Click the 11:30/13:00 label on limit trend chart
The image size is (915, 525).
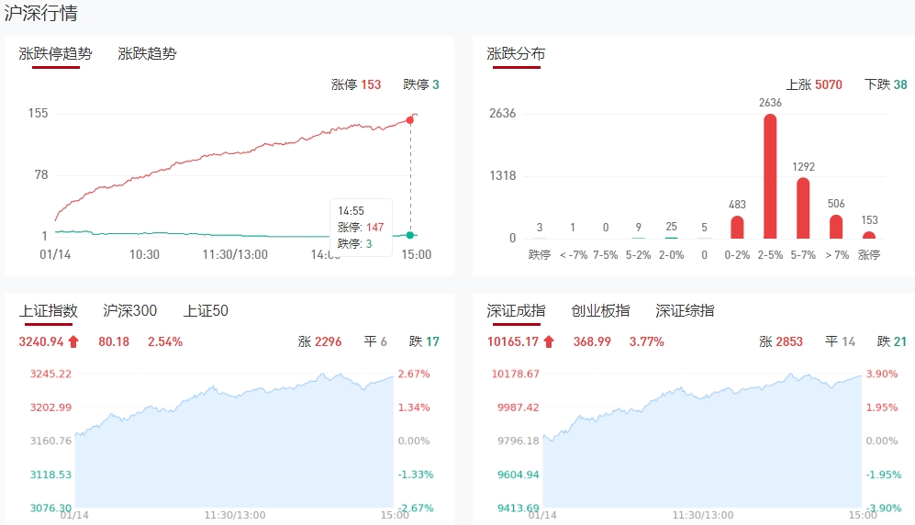tap(235, 255)
